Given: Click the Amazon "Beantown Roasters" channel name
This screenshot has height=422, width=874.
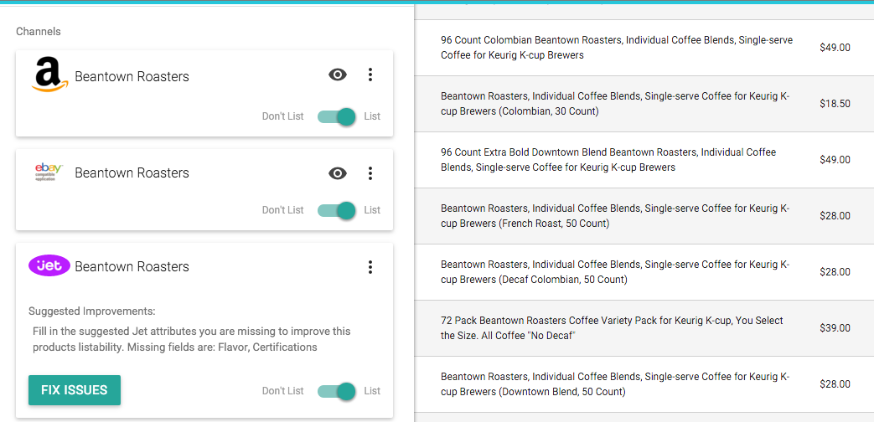Looking at the screenshot, I should pyautogui.click(x=132, y=76).
